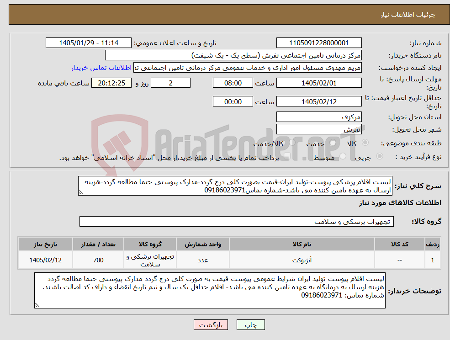Click the table cell تجهیزات پزشکی و سلامت

150,260
